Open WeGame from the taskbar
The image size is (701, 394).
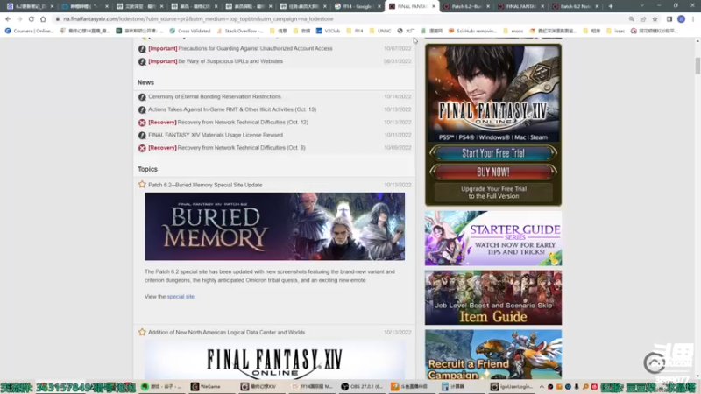point(206,386)
